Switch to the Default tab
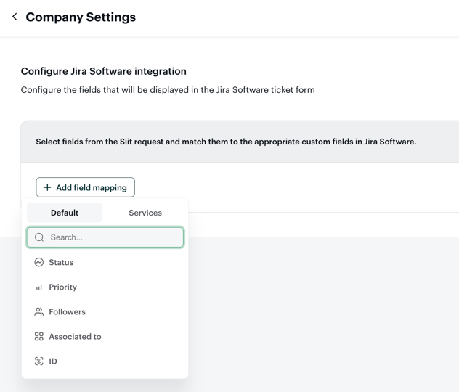This screenshot has width=459, height=392. click(x=65, y=213)
